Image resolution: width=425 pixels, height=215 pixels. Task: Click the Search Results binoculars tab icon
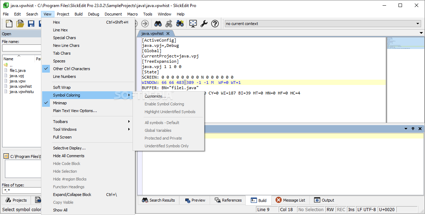pos(145,200)
